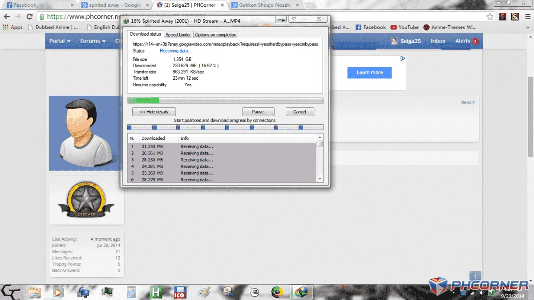Open Alerts with 1 notification
Viewport: 534px width, 300px height.
pyautogui.click(x=466, y=41)
